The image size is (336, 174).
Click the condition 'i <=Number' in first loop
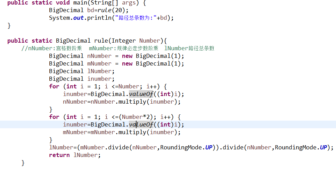[122, 86]
